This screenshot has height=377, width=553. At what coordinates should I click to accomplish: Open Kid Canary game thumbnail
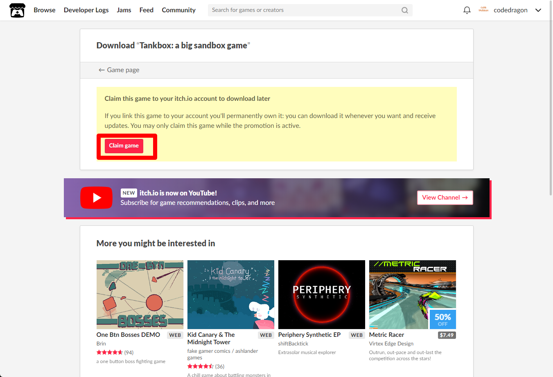[x=231, y=295]
